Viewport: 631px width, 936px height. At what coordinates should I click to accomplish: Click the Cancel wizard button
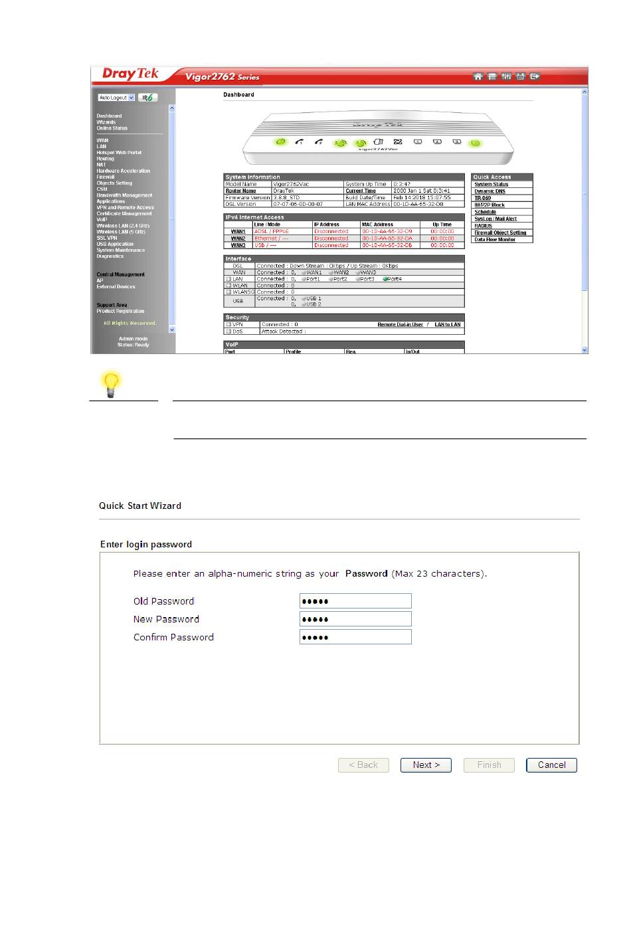552,765
